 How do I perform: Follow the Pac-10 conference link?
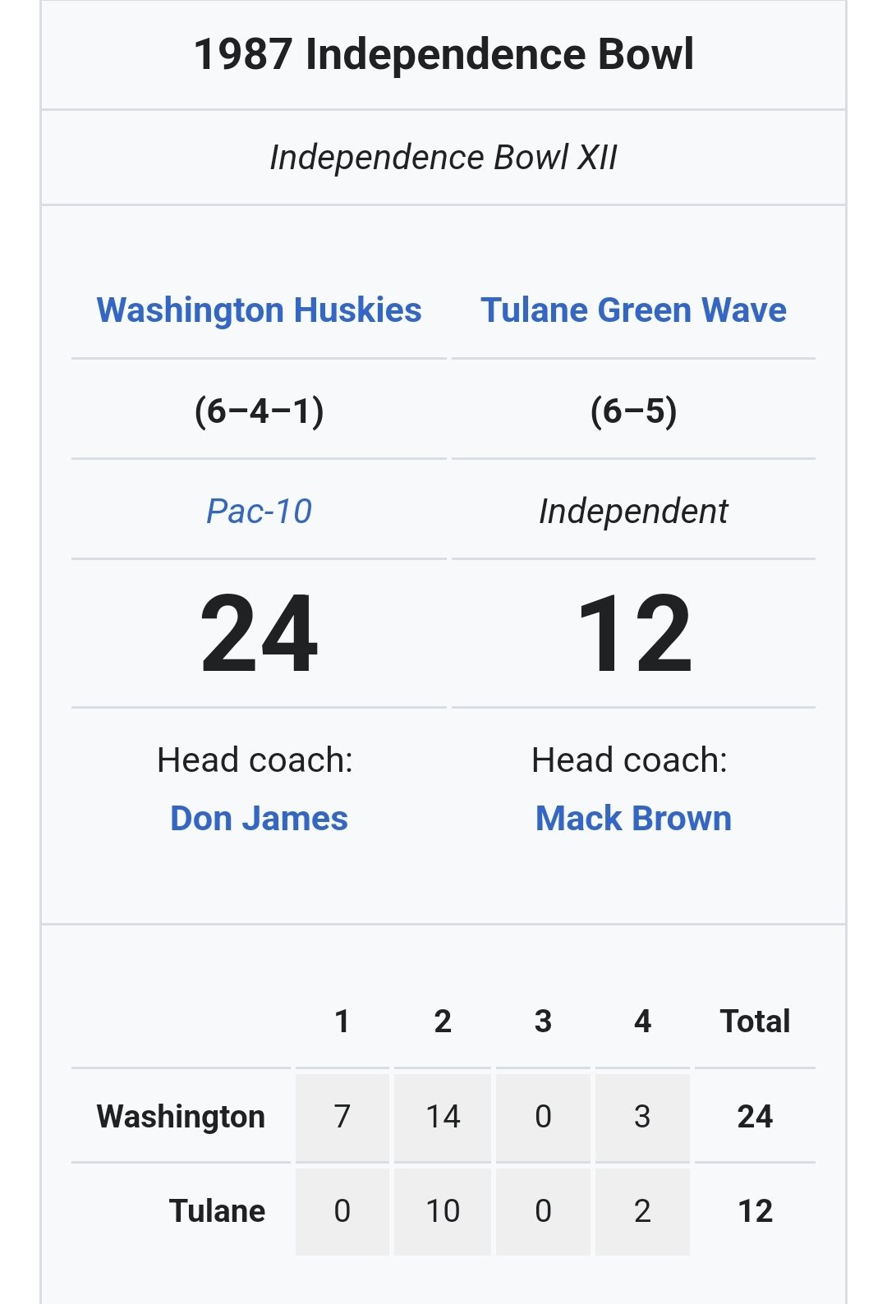(259, 511)
